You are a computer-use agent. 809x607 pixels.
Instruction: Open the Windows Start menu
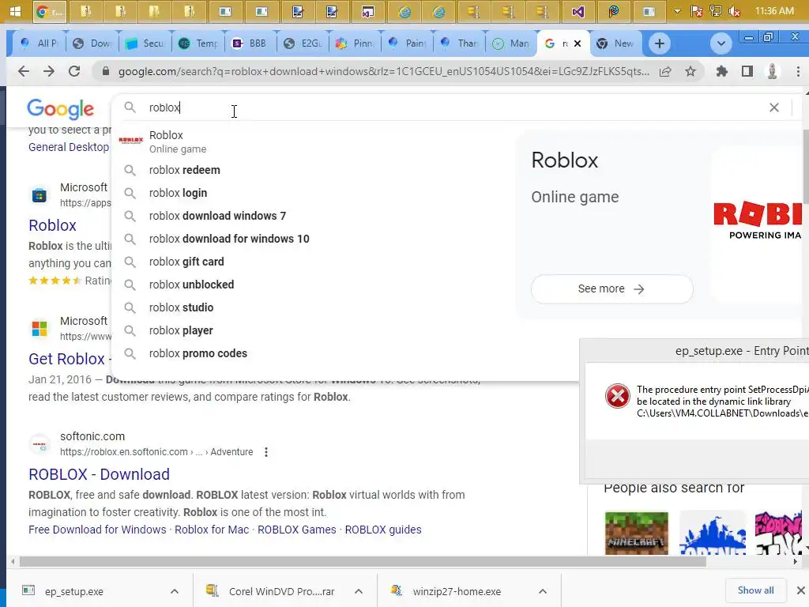(15, 11)
